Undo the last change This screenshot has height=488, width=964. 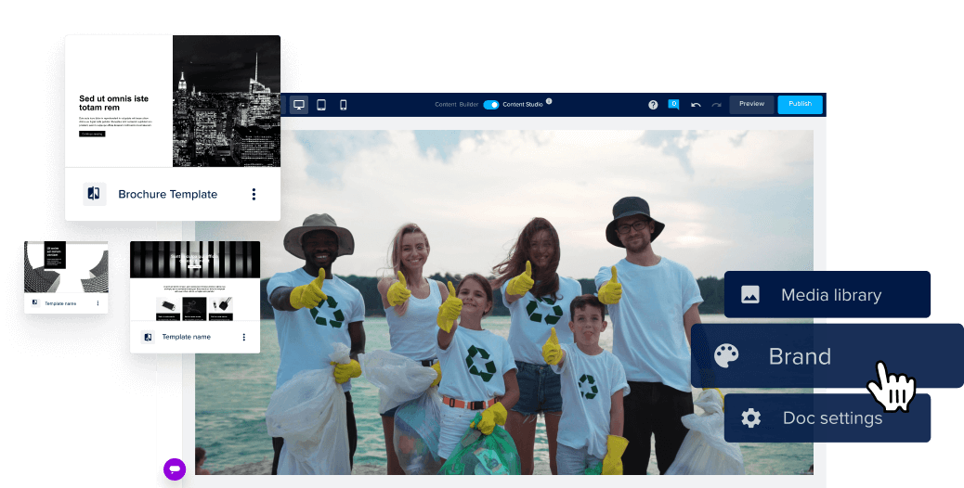696,105
